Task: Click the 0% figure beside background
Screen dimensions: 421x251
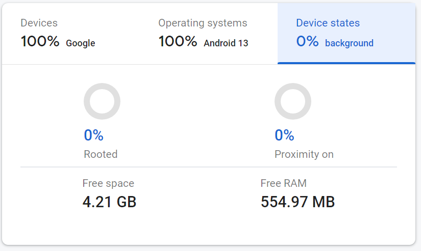Action: (308, 42)
